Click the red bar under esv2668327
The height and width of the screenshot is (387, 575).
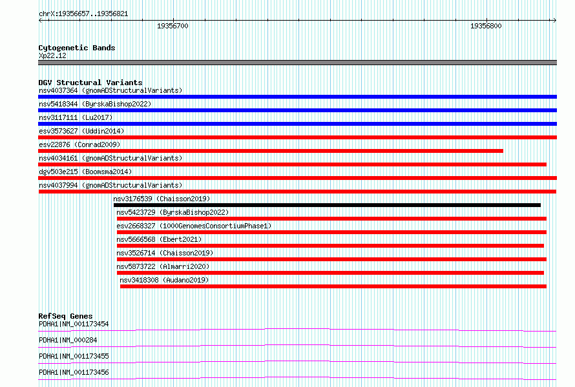point(331,232)
